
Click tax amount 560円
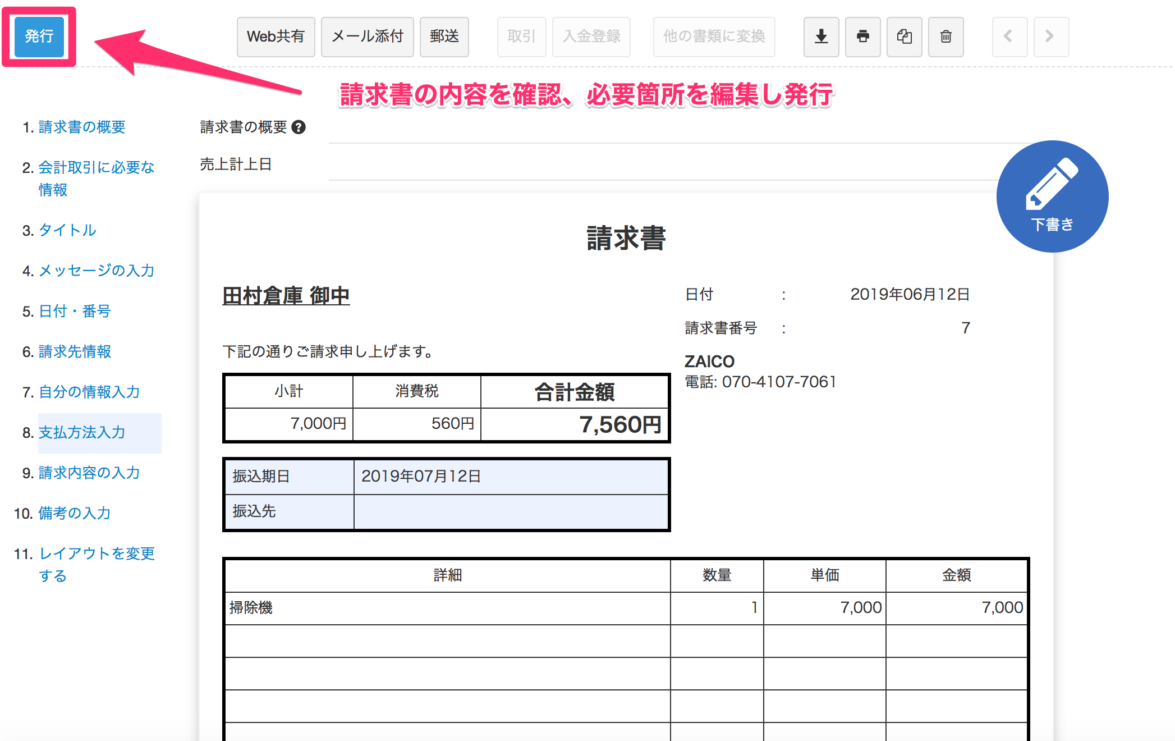pyautogui.click(x=453, y=423)
